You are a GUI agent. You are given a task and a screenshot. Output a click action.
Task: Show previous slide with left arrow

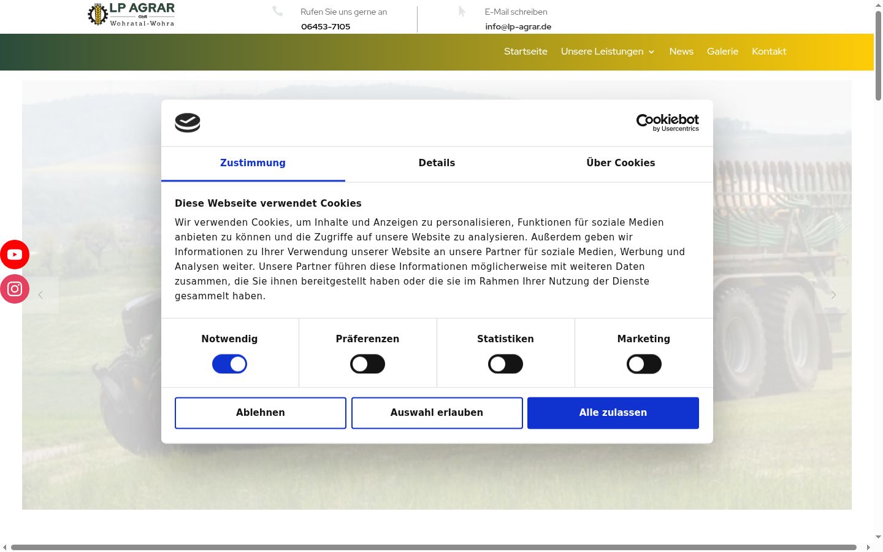click(40, 295)
